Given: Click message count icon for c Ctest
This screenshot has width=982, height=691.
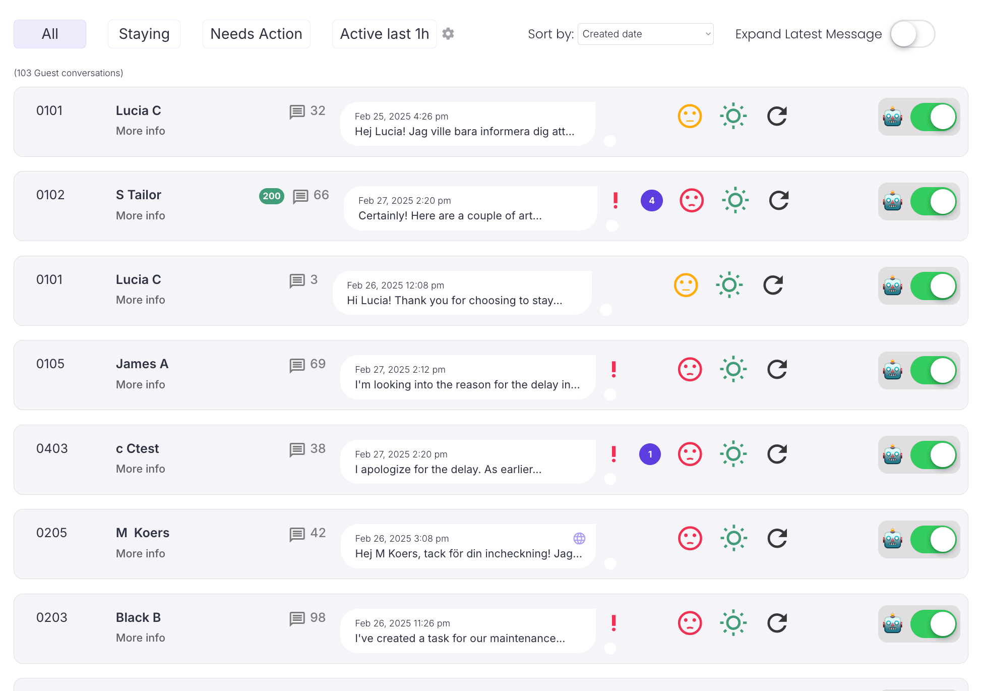Looking at the screenshot, I should tap(297, 449).
